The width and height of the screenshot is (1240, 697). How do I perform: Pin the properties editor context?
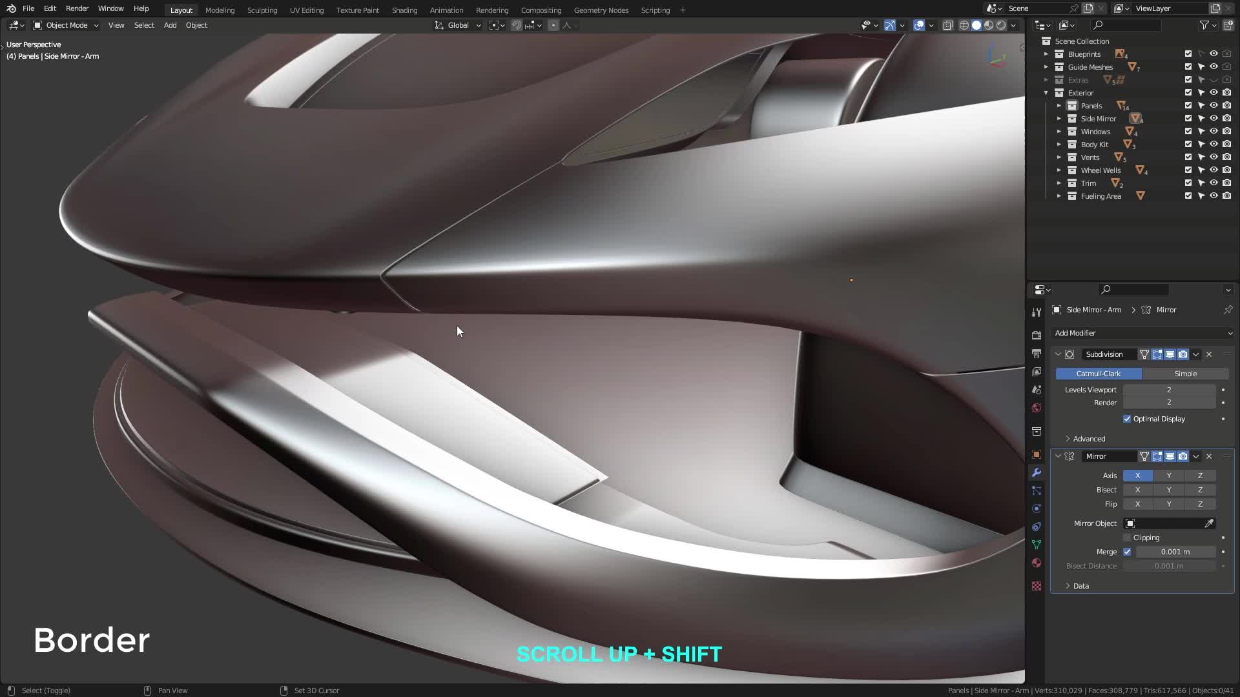[x=1228, y=310]
